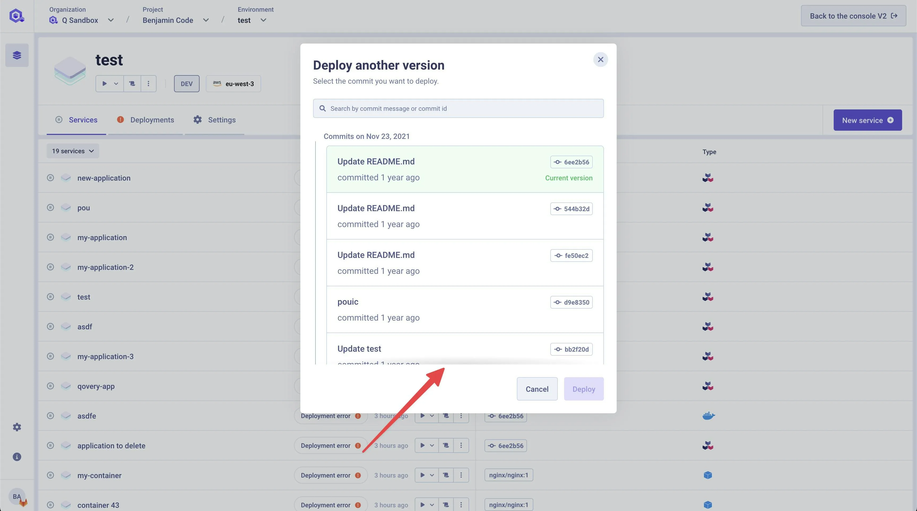Expand the Q Sandbox organization dropdown
917x511 pixels.
click(111, 20)
